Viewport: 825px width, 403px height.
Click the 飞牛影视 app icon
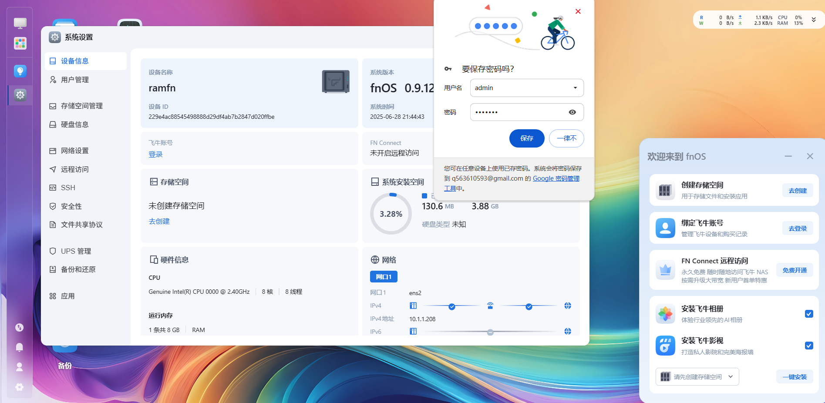(x=665, y=346)
